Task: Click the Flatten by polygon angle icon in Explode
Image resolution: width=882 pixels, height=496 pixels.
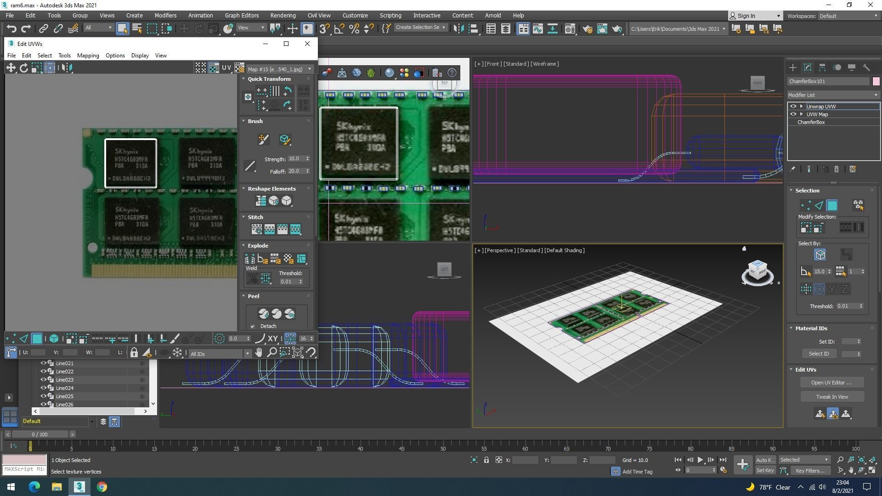Action: click(262, 259)
